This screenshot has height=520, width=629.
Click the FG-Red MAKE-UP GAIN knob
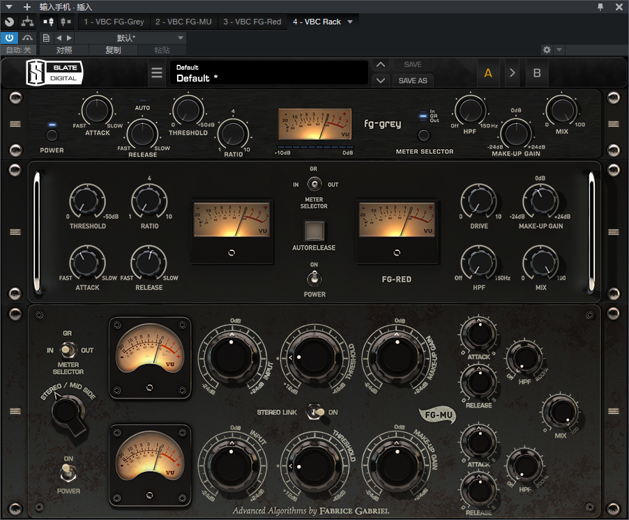coord(540,201)
